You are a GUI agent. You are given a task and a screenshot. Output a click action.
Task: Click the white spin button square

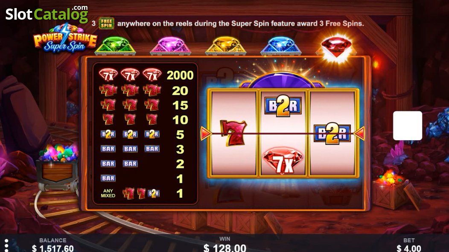[408, 125]
